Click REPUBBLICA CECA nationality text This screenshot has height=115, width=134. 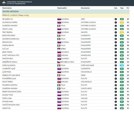(67, 62)
